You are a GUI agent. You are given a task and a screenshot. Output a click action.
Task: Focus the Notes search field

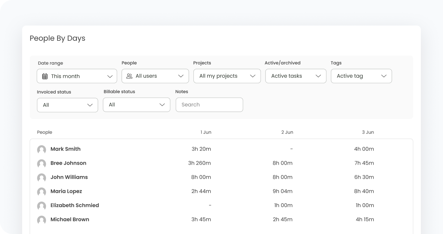[x=209, y=105]
